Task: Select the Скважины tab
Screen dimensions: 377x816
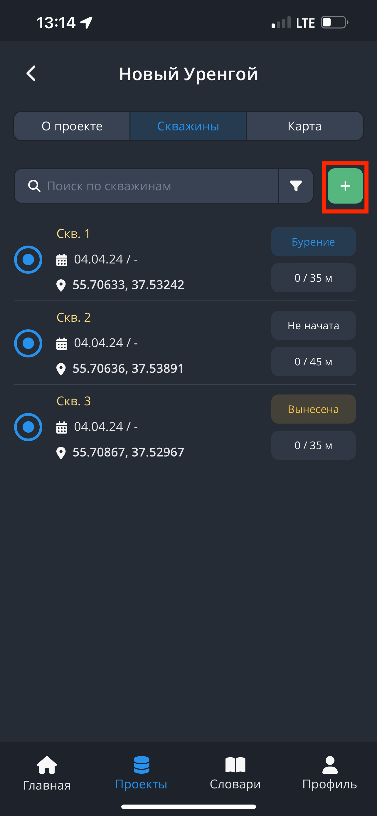Action: [188, 126]
